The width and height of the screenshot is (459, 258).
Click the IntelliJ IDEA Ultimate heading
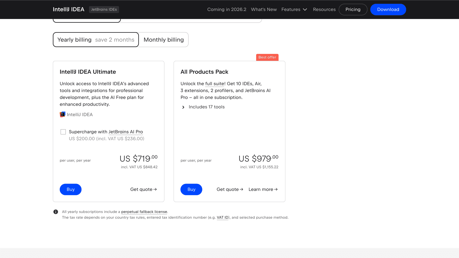(88, 72)
